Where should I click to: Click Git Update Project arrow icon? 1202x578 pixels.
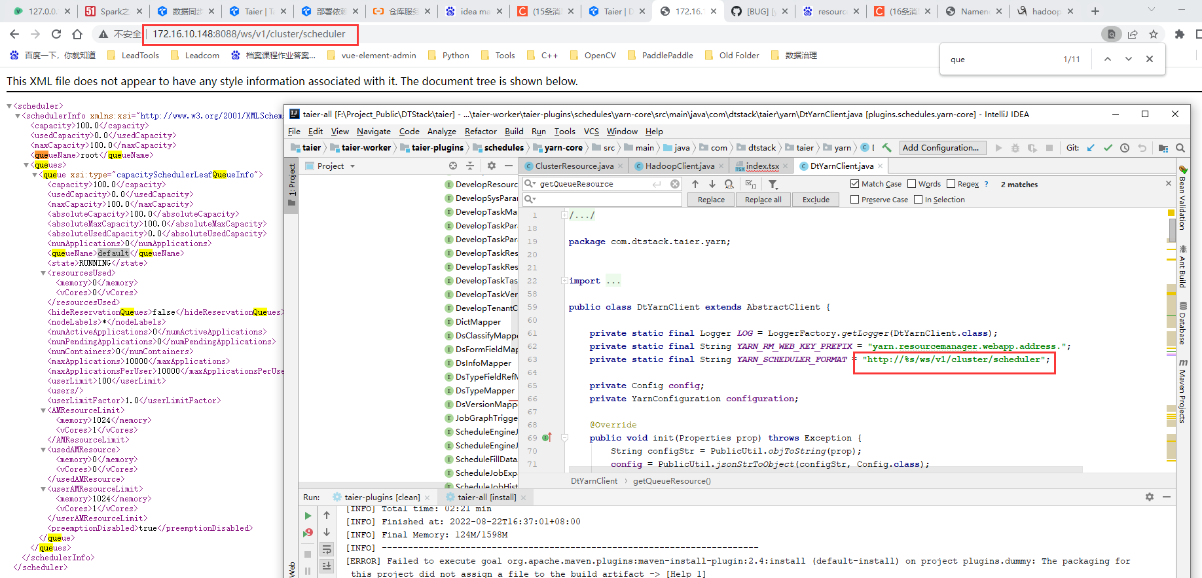(1091, 148)
